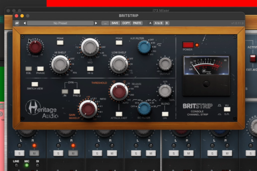
Task: Solo the fifth mixer channel
Action: click(174, 153)
